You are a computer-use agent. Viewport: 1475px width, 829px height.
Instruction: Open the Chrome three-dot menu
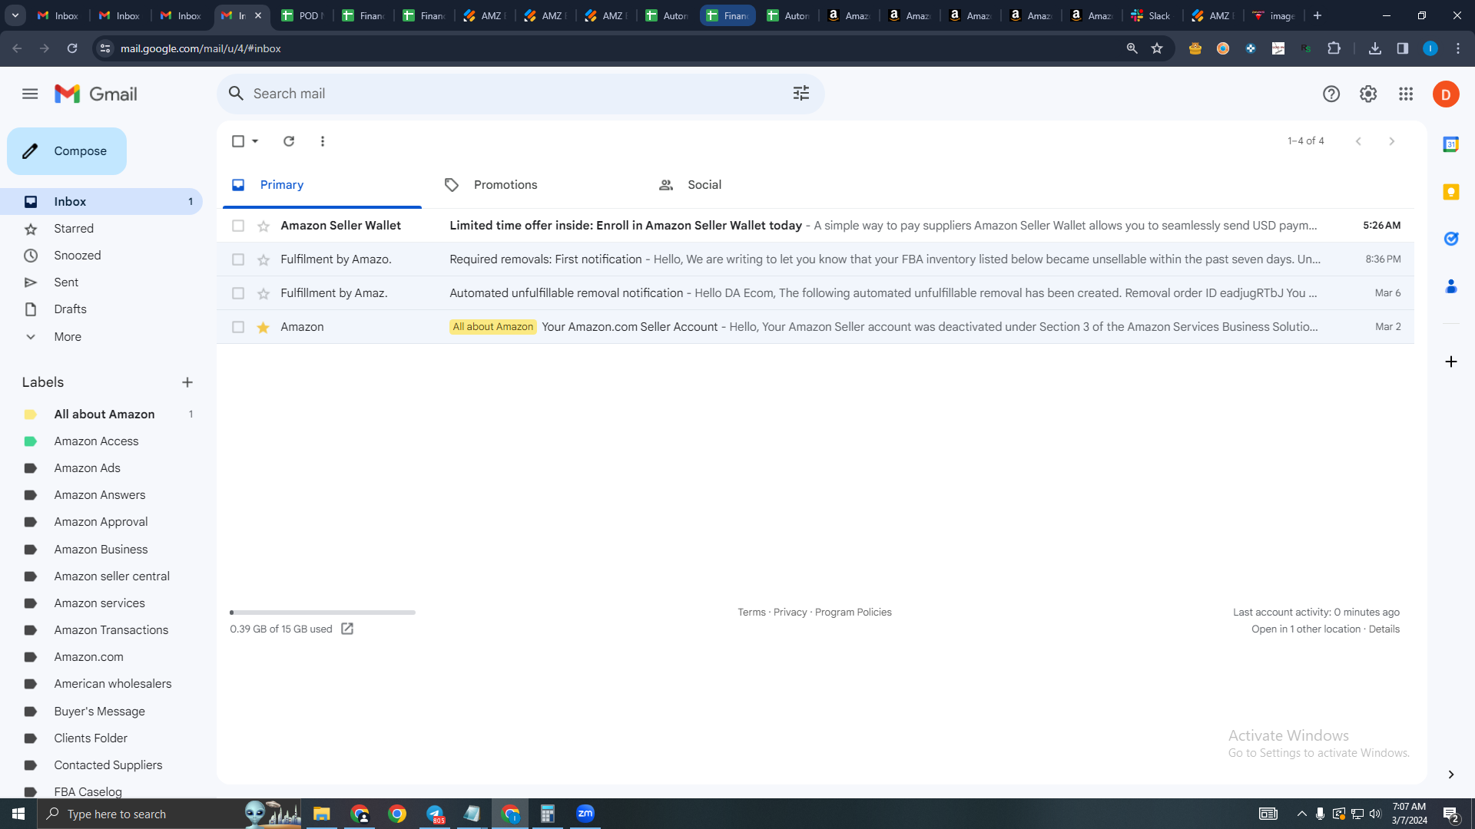pos(1458,48)
